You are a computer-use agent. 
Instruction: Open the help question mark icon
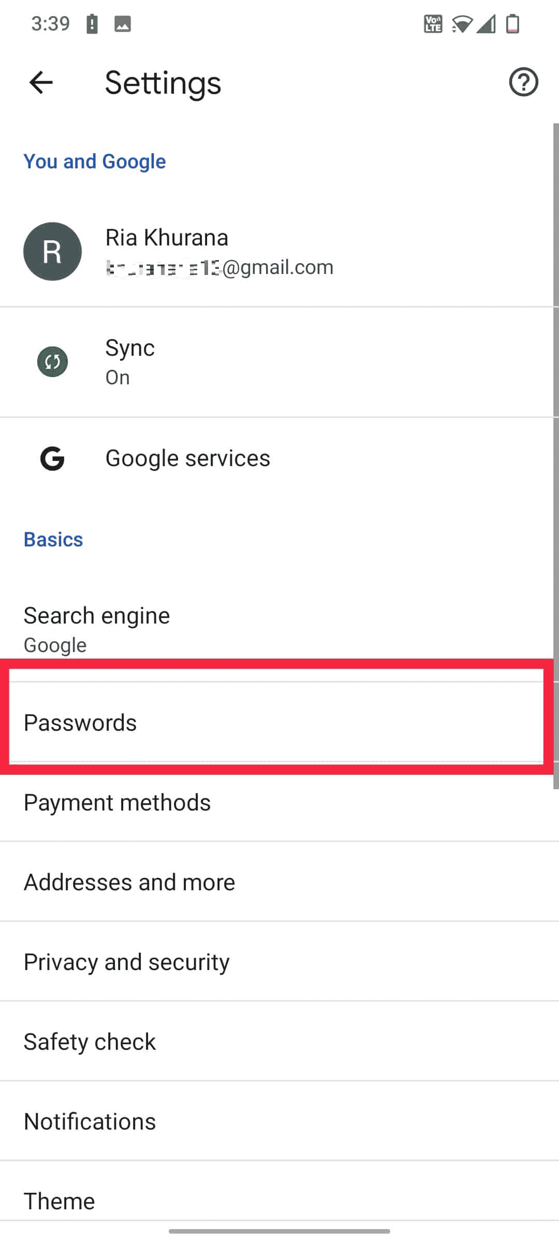click(523, 82)
